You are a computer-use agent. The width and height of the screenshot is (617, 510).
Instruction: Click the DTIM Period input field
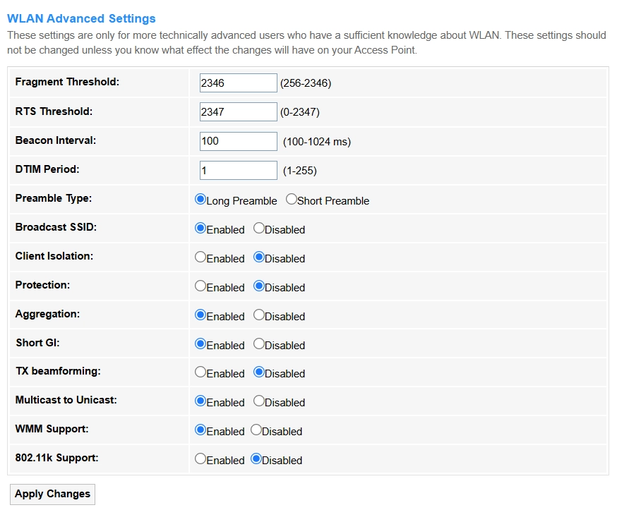(x=238, y=170)
